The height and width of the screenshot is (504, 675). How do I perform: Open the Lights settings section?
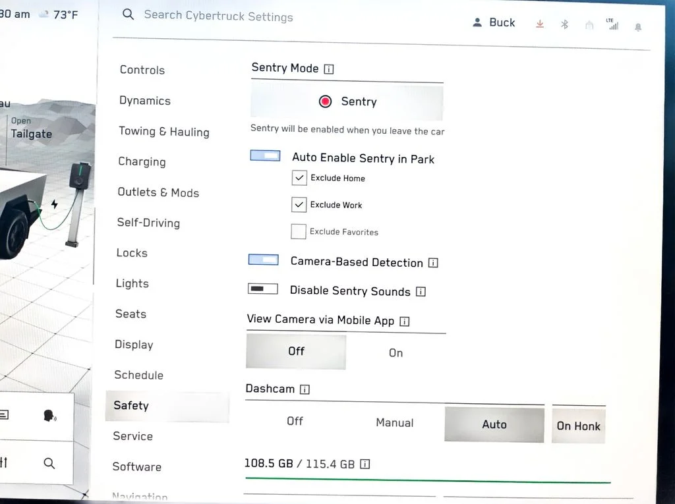132,283
